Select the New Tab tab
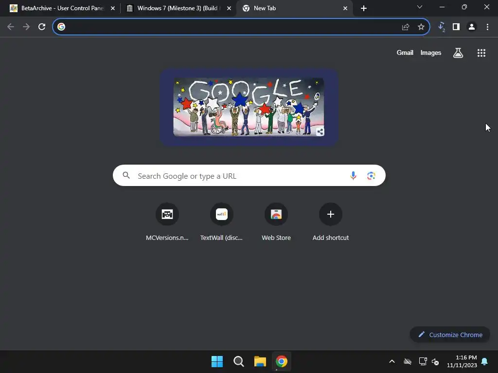498x373 pixels. tap(294, 8)
